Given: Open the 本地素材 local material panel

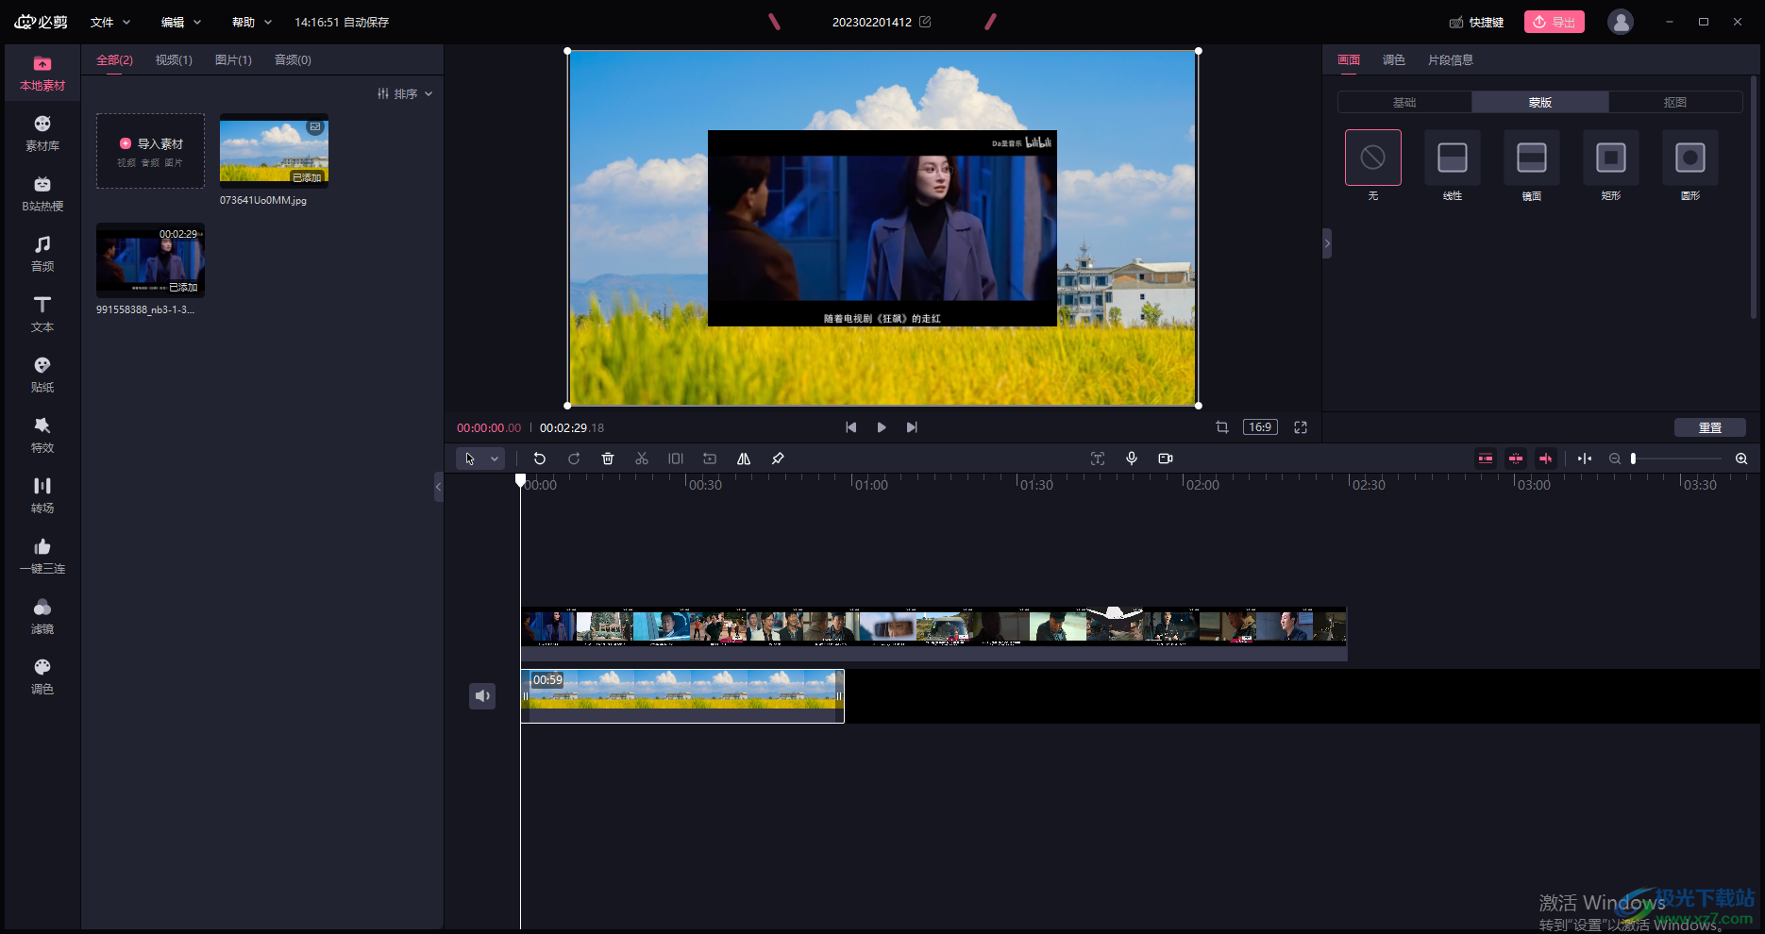Looking at the screenshot, I should [x=42, y=74].
